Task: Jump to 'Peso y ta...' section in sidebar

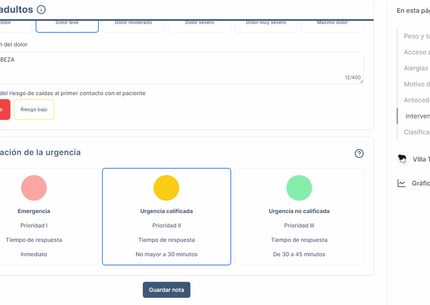Action: click(x=416, y=36)
